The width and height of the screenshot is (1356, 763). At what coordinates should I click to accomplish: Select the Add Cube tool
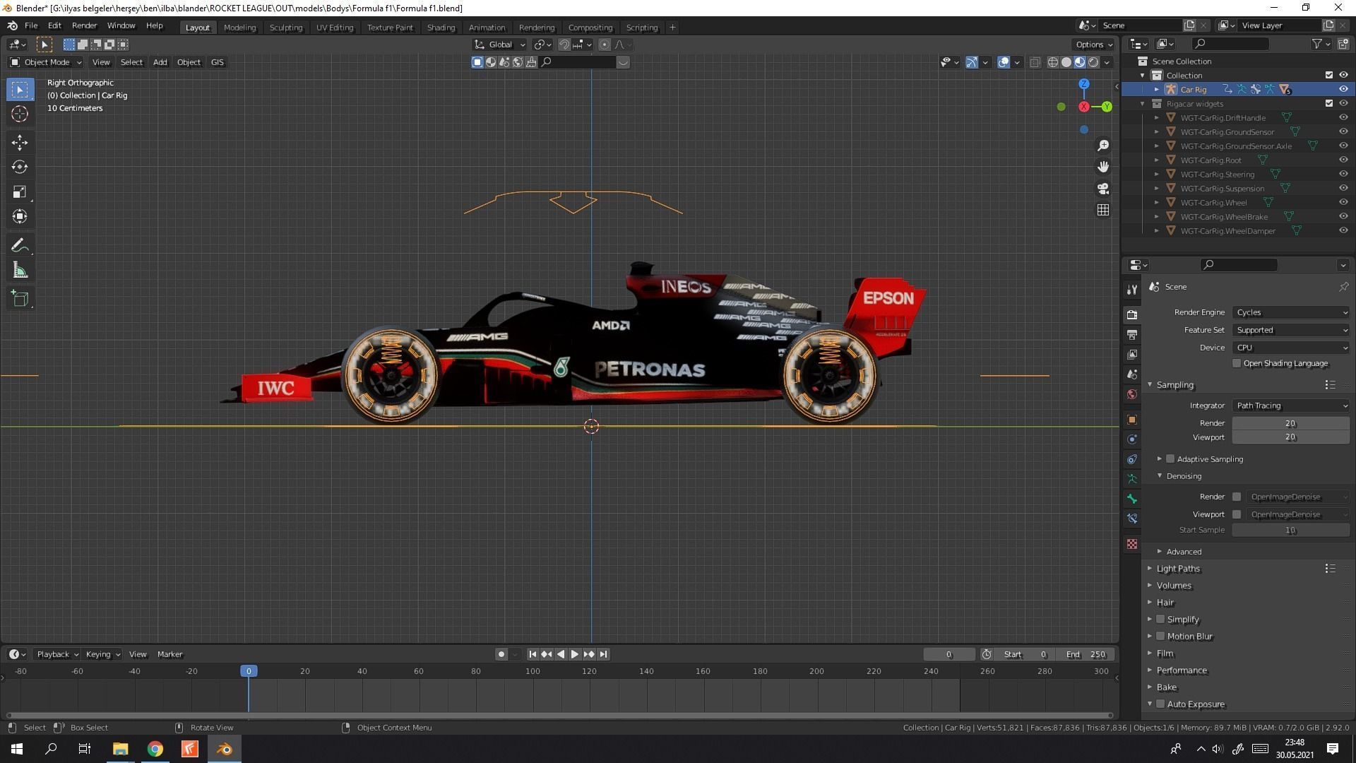(x=20, y=299)
